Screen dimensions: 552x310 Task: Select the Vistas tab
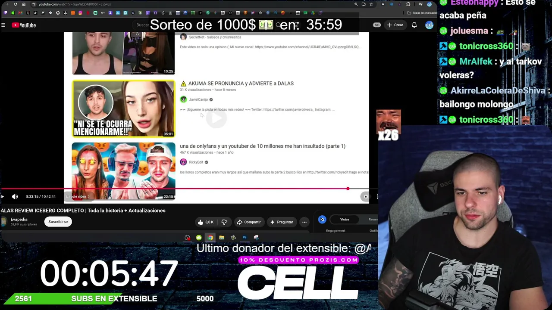345,220
